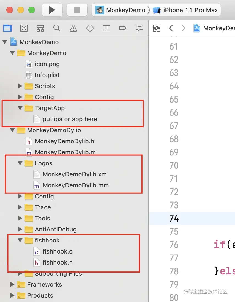Select the Scripts folder row
Viewport: 235px width, 302px height.
74,86
